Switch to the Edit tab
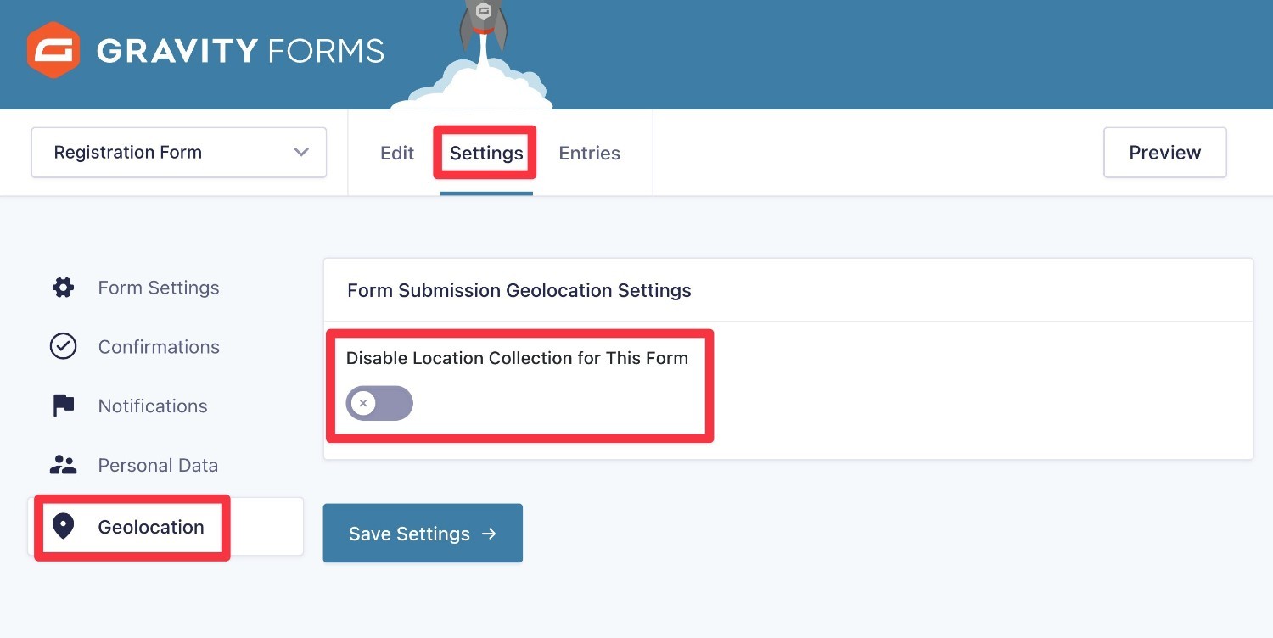Image resolution: width=1273 pixels, height=638 pixels. click(x=397, y=154)
